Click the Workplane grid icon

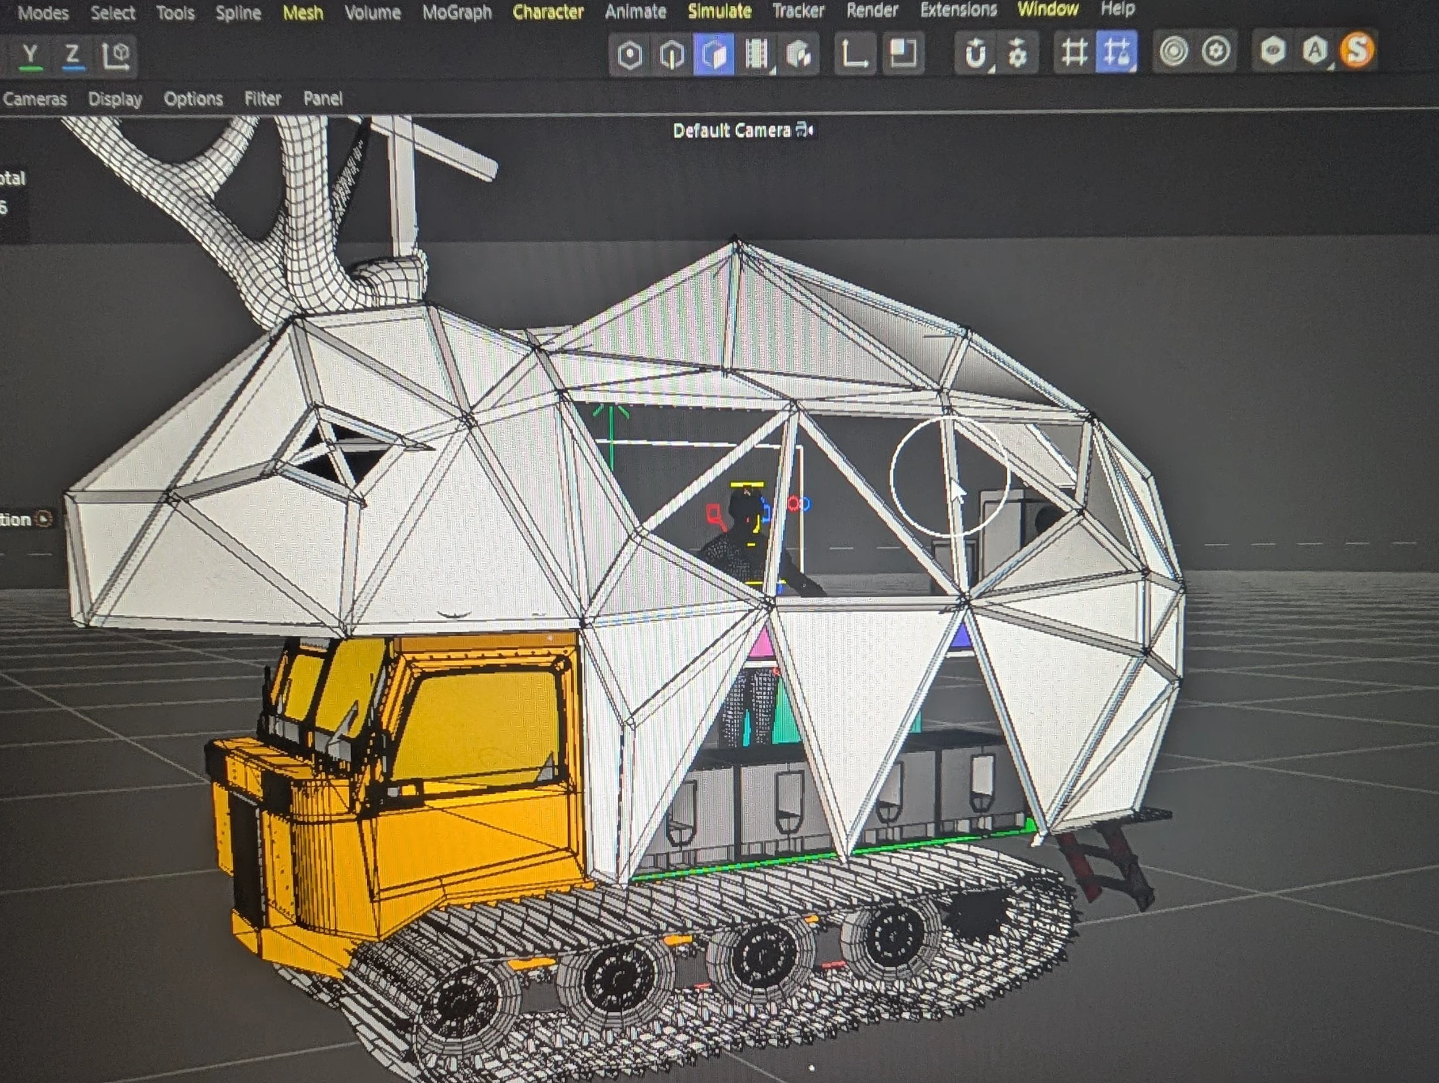click(1074, 52)
